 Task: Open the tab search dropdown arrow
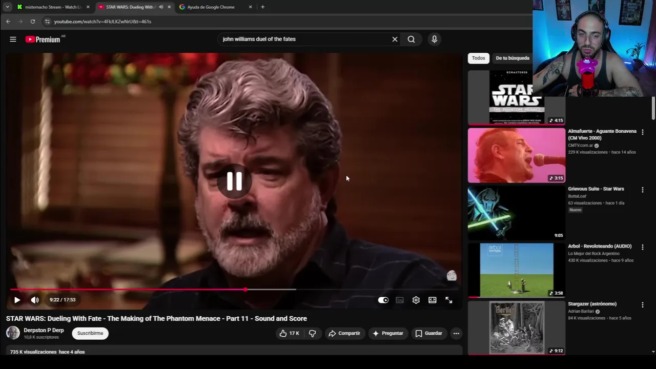click(7, 7)
